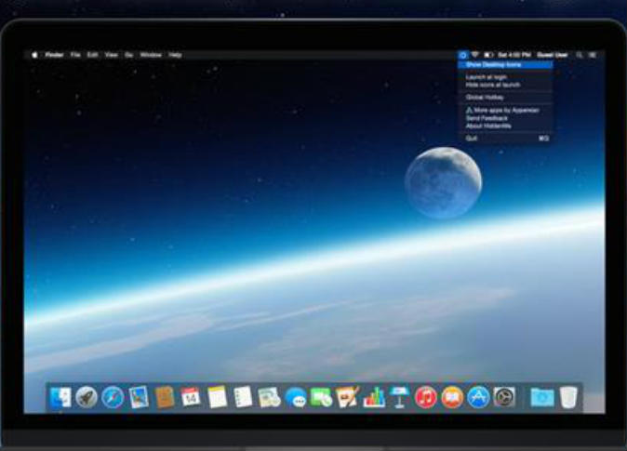
Task: Choose Quit from the HiddenMe menu
Action: 472,137
